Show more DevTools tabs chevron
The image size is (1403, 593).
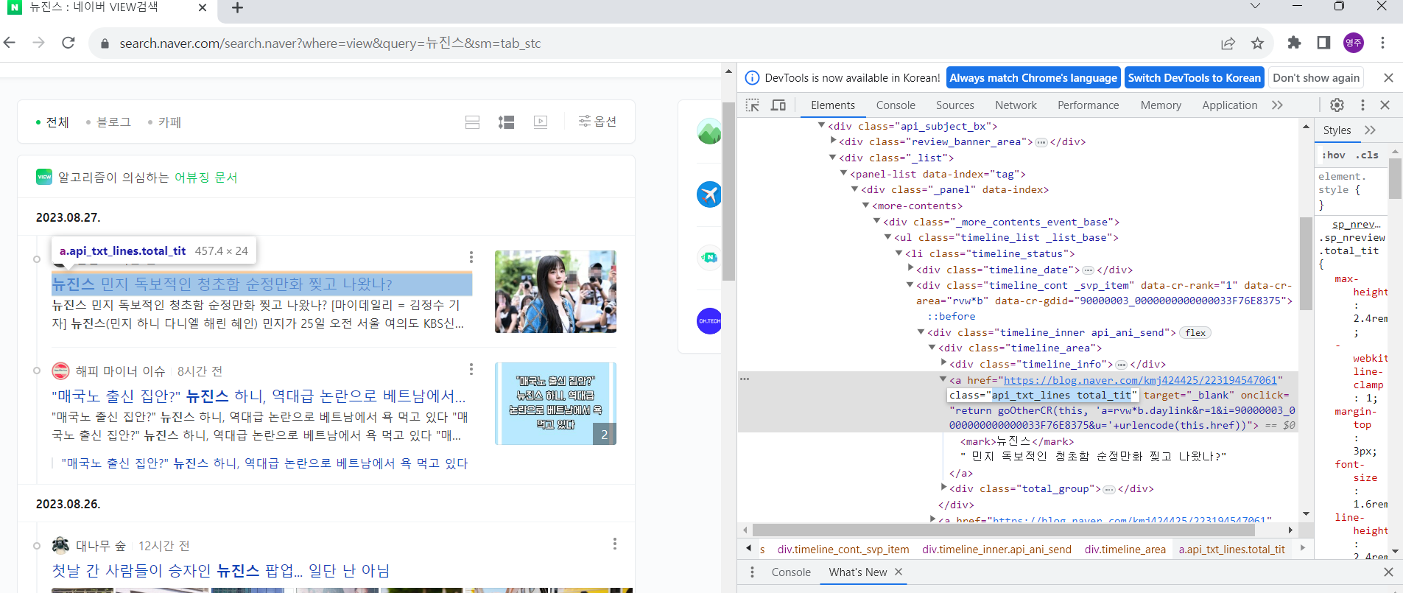(x=1277, y=105)
